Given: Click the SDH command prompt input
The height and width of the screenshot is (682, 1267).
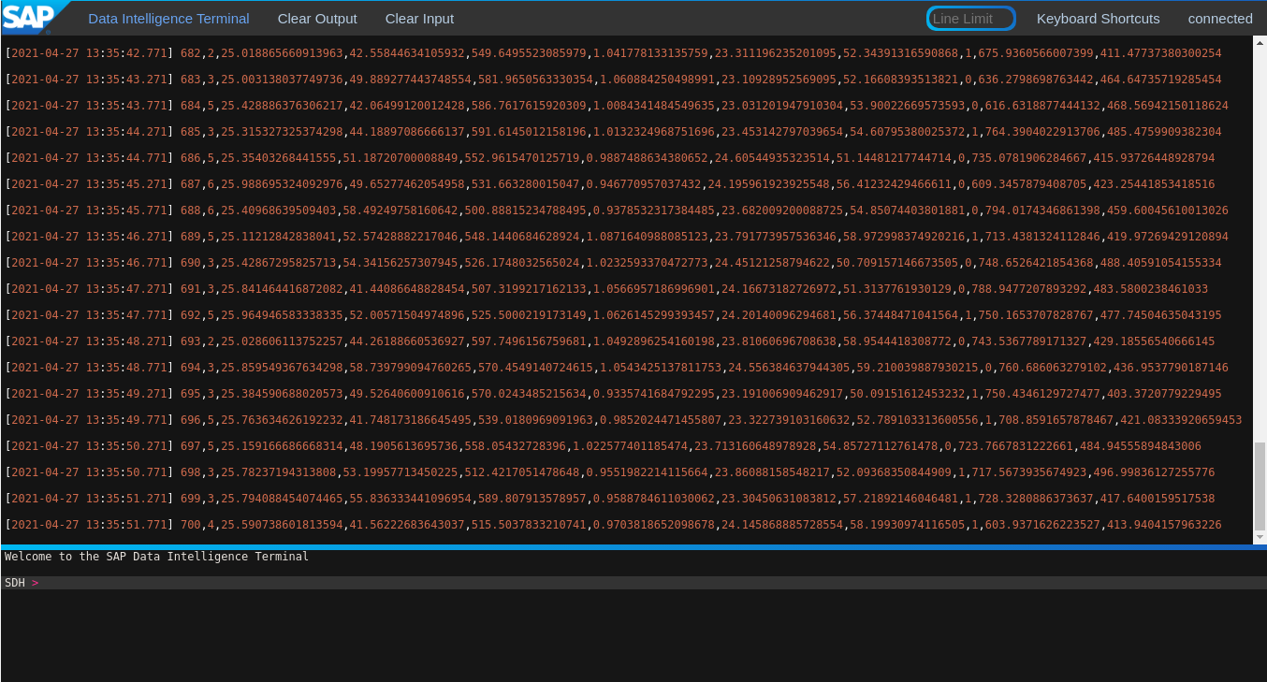Looking at the screenshot, I should coord(633,583).
